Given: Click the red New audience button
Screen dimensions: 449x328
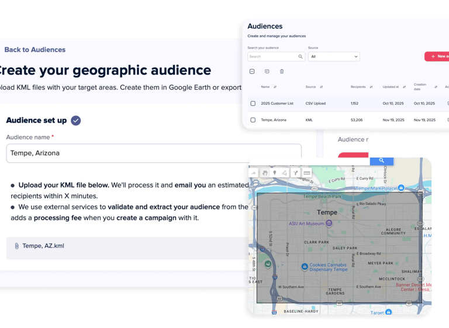Looking at the screenshot, I should (437, 57).
